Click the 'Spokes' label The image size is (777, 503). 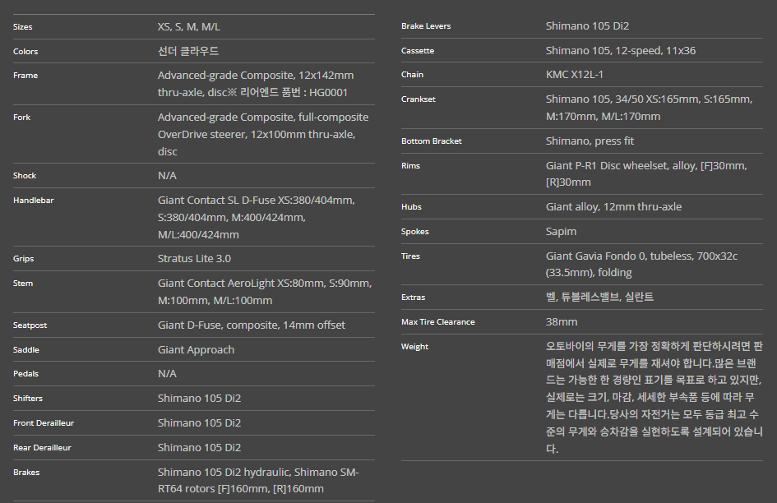coord(414,232)
